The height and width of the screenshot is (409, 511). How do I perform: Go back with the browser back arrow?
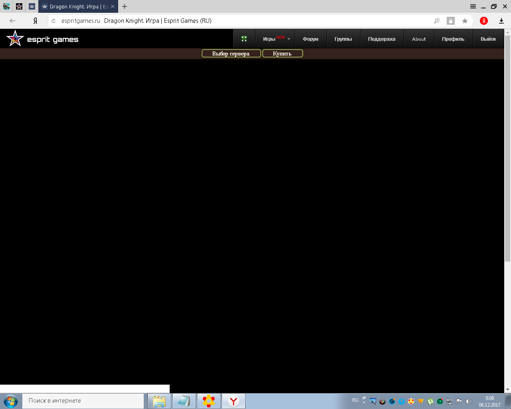click(x=12, y=21)
